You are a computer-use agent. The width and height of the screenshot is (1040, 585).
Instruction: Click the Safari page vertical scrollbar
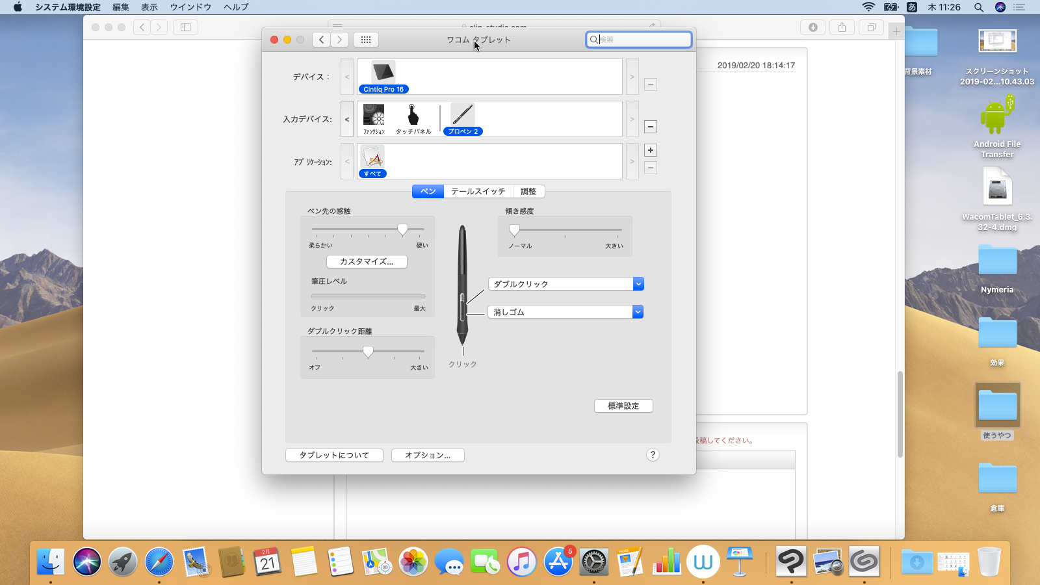900,414
